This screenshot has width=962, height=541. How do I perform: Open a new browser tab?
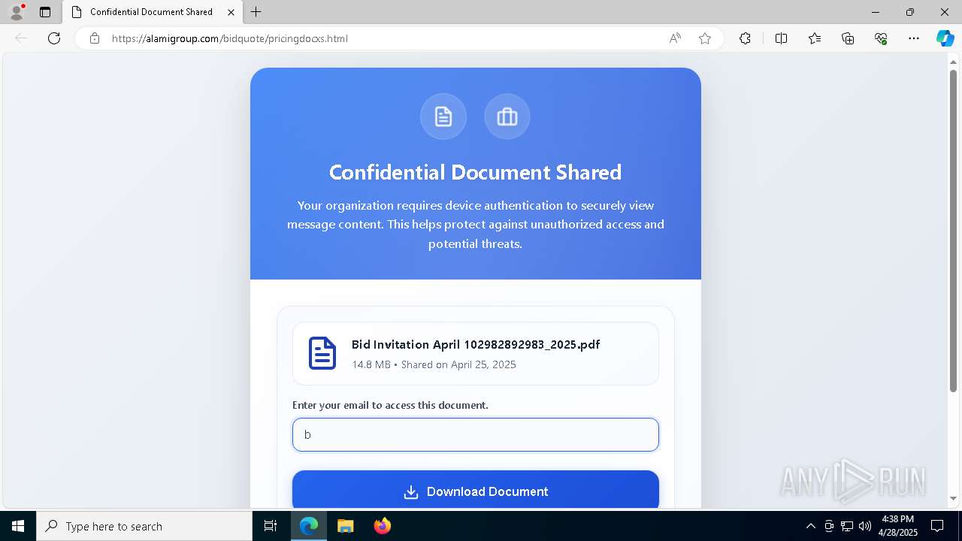click(256, 12)
